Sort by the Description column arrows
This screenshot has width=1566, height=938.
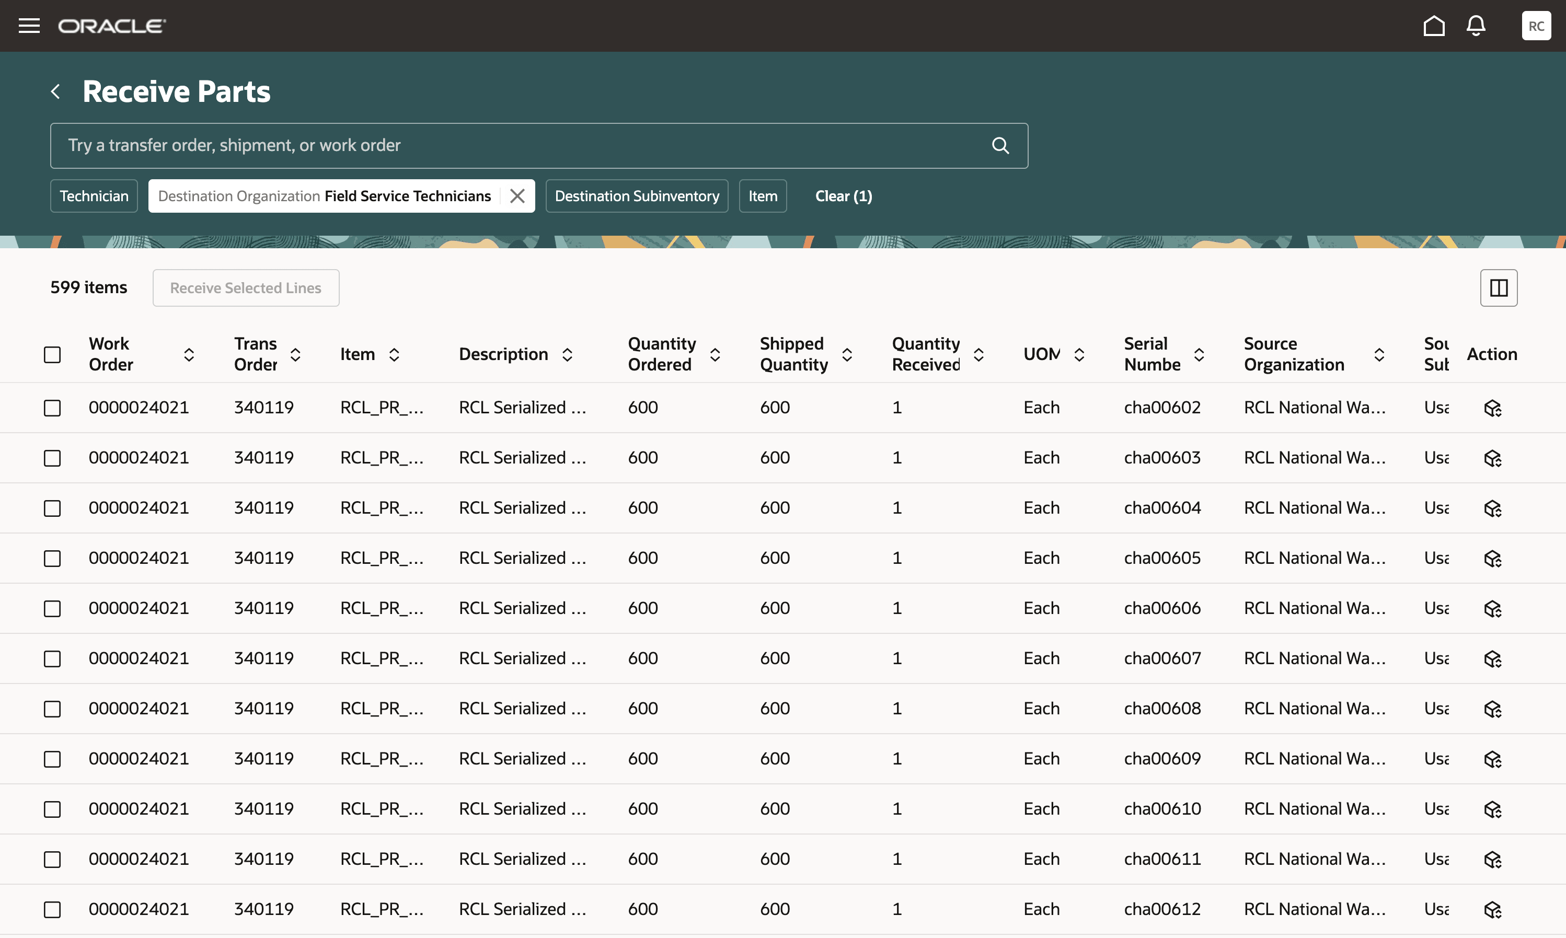[x=567, y=355]
